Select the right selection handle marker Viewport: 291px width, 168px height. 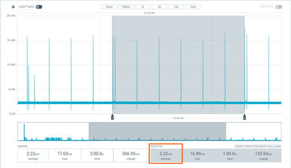tap(245, 117)
